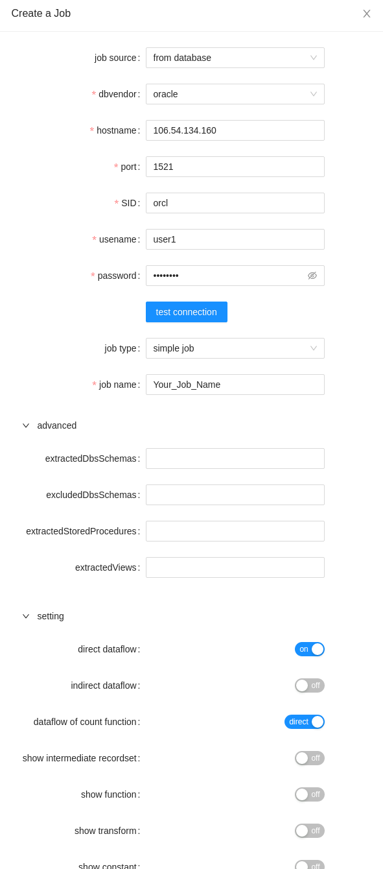The width and height of the screenshot is (383, 869).
Task: Enable show intermediate recordset switch
Action: coord(310,758)
